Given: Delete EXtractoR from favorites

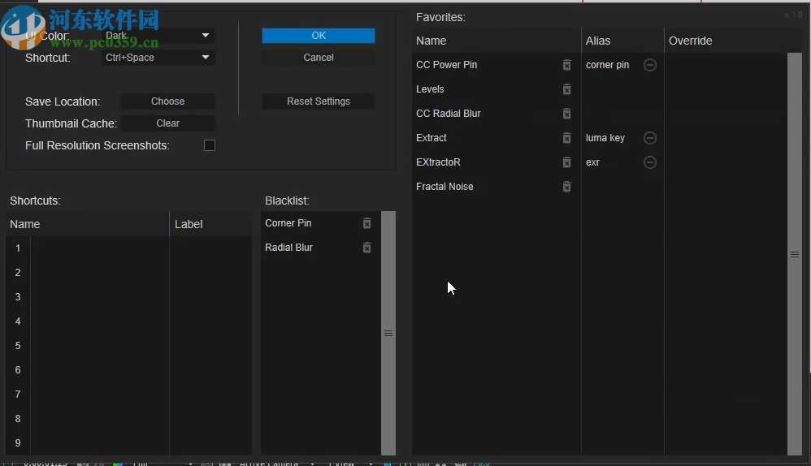Looking at the screenshot, I should click(x=567, y=162).
